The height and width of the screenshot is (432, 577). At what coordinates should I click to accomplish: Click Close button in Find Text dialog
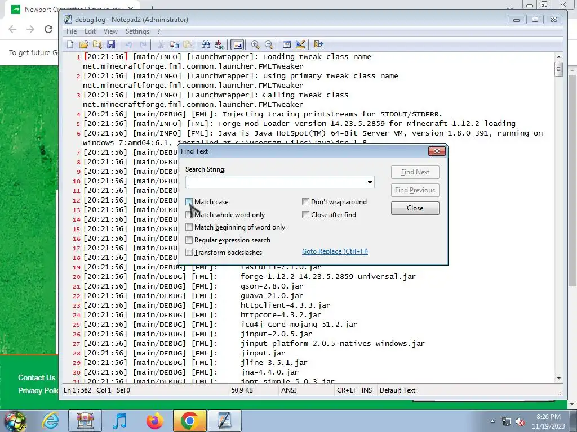click(415, 208)
